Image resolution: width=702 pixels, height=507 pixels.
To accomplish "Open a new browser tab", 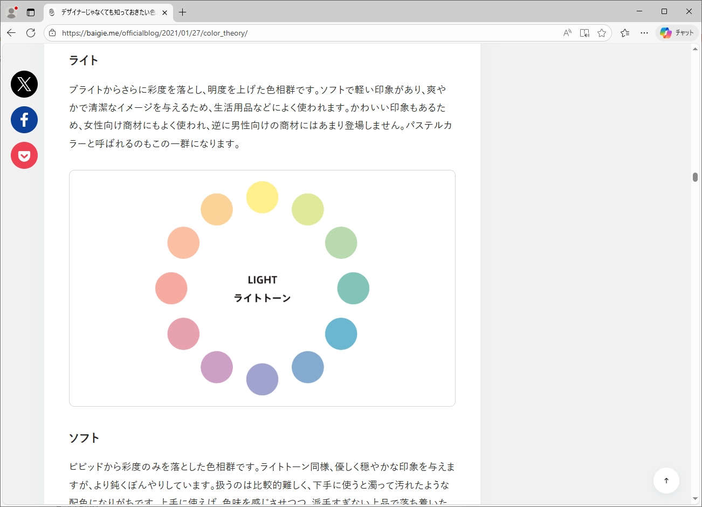I will click(x=183, y=12).
